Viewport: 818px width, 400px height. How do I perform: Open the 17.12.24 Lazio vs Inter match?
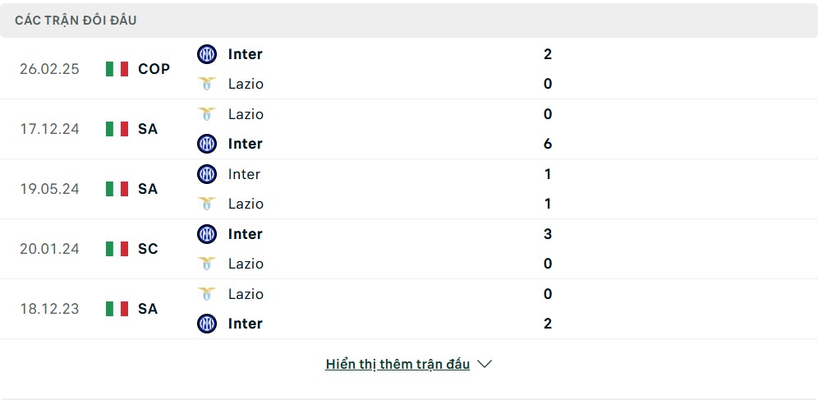point(409,129)
